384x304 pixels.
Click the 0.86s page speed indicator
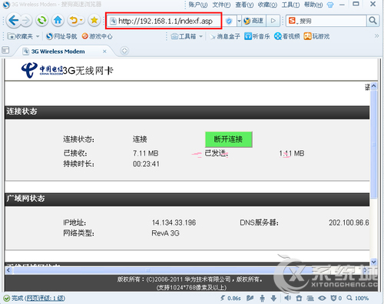[230, 298]
